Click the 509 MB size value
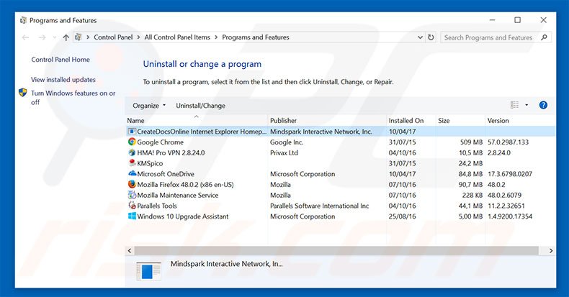The image size is (569, 297). (471, 142)
